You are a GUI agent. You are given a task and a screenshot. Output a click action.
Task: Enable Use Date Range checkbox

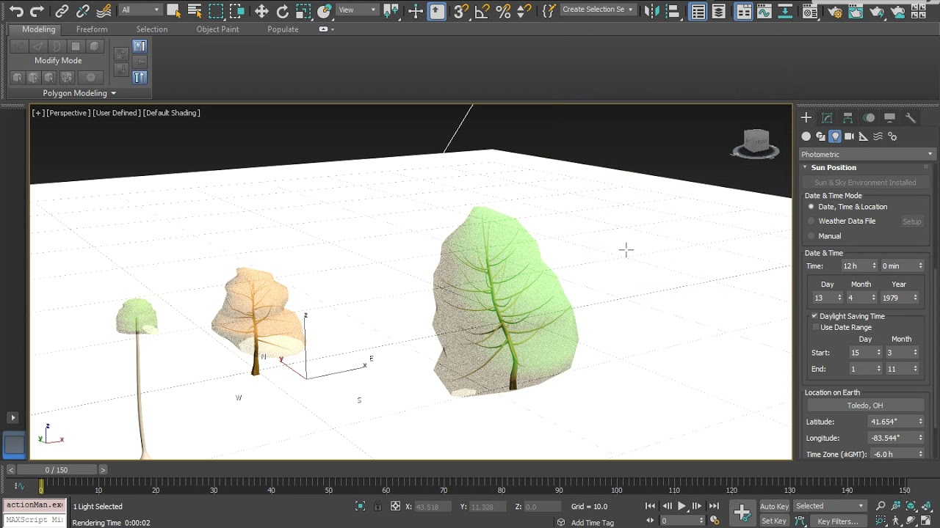pos(815,327)
